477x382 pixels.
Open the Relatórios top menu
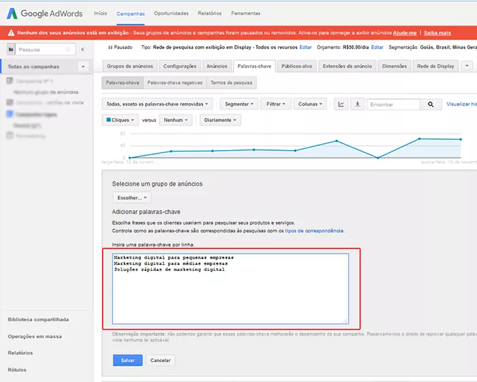[209, 14]
